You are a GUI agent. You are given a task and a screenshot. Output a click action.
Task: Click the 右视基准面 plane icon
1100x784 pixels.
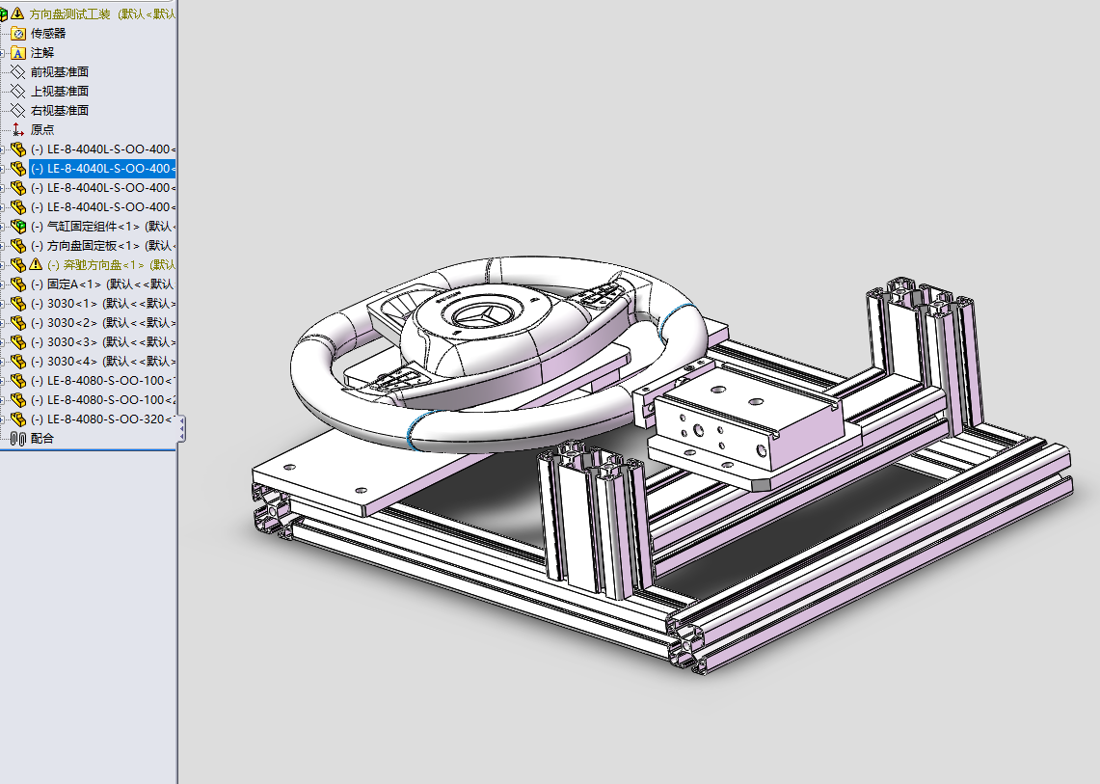tap(18, 110)
